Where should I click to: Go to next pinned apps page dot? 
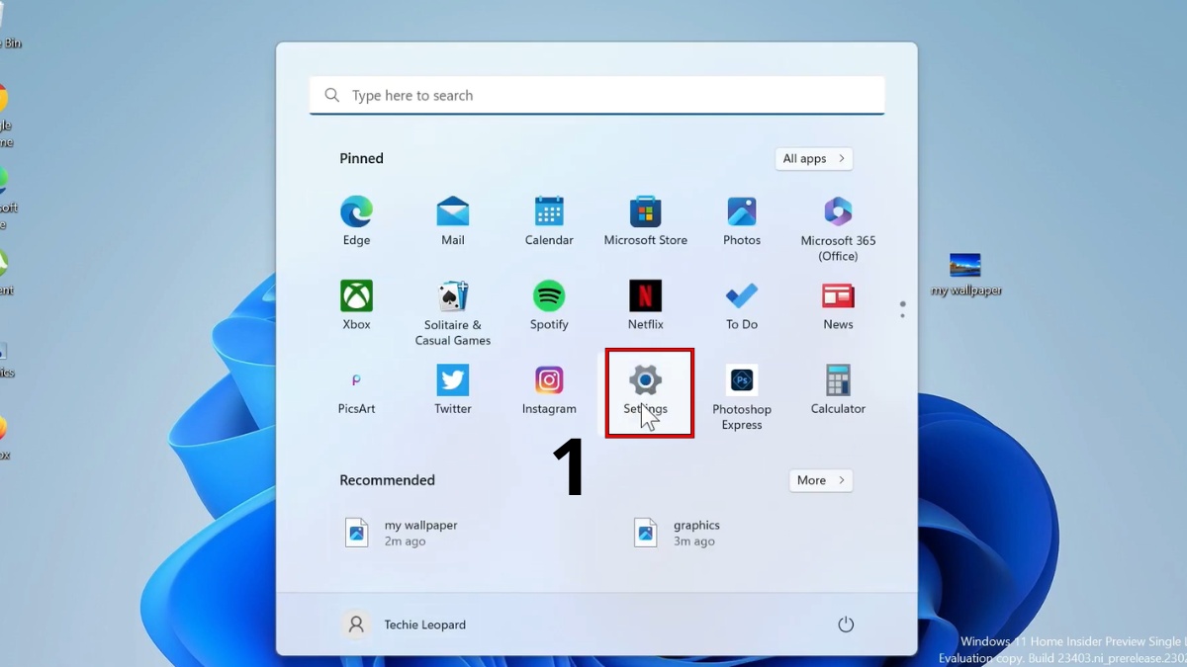point(903,316)
